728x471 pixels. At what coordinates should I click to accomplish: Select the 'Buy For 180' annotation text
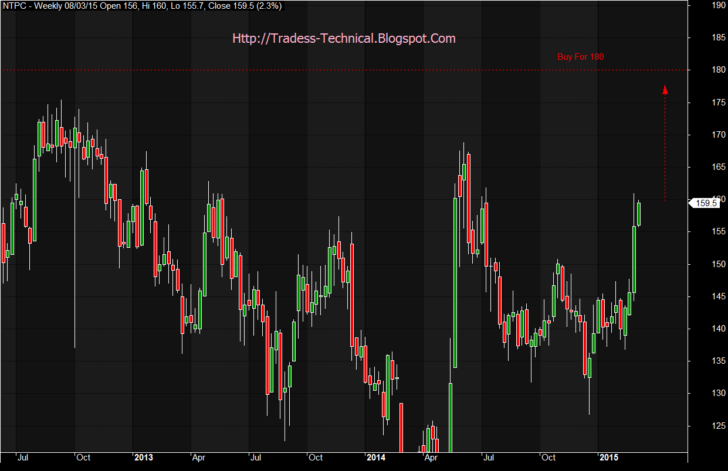pyautogui.click(x=580, y=57)
